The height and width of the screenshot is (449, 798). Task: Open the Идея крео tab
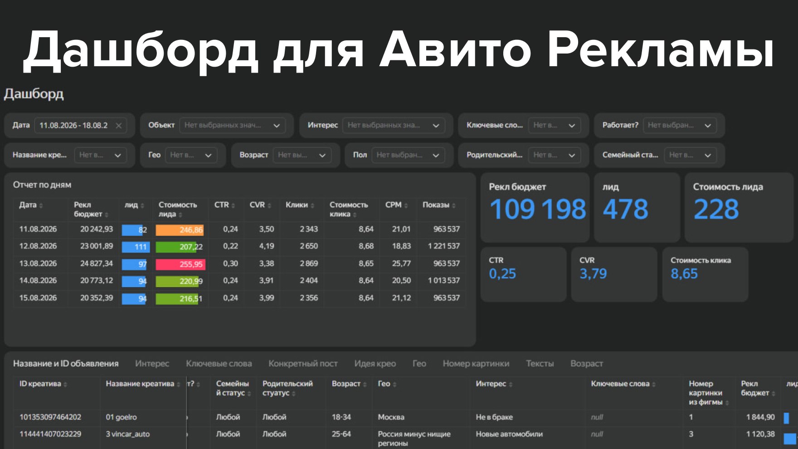pos(375,364)
